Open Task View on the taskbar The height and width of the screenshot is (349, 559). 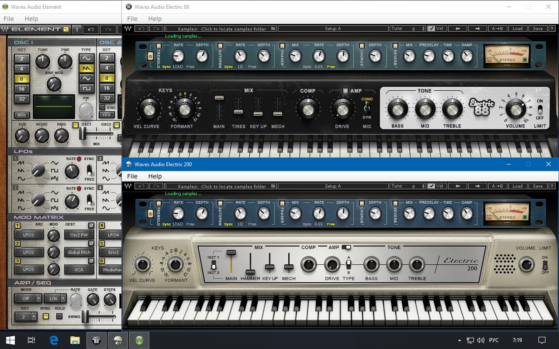point(31,340)
